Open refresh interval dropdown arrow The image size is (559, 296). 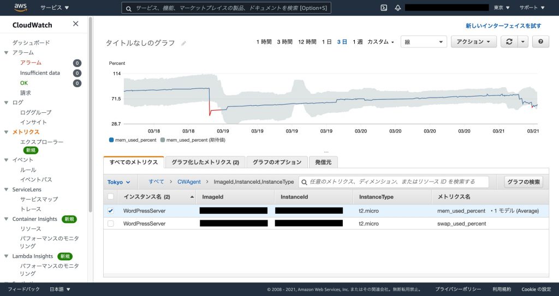[522, 41]
